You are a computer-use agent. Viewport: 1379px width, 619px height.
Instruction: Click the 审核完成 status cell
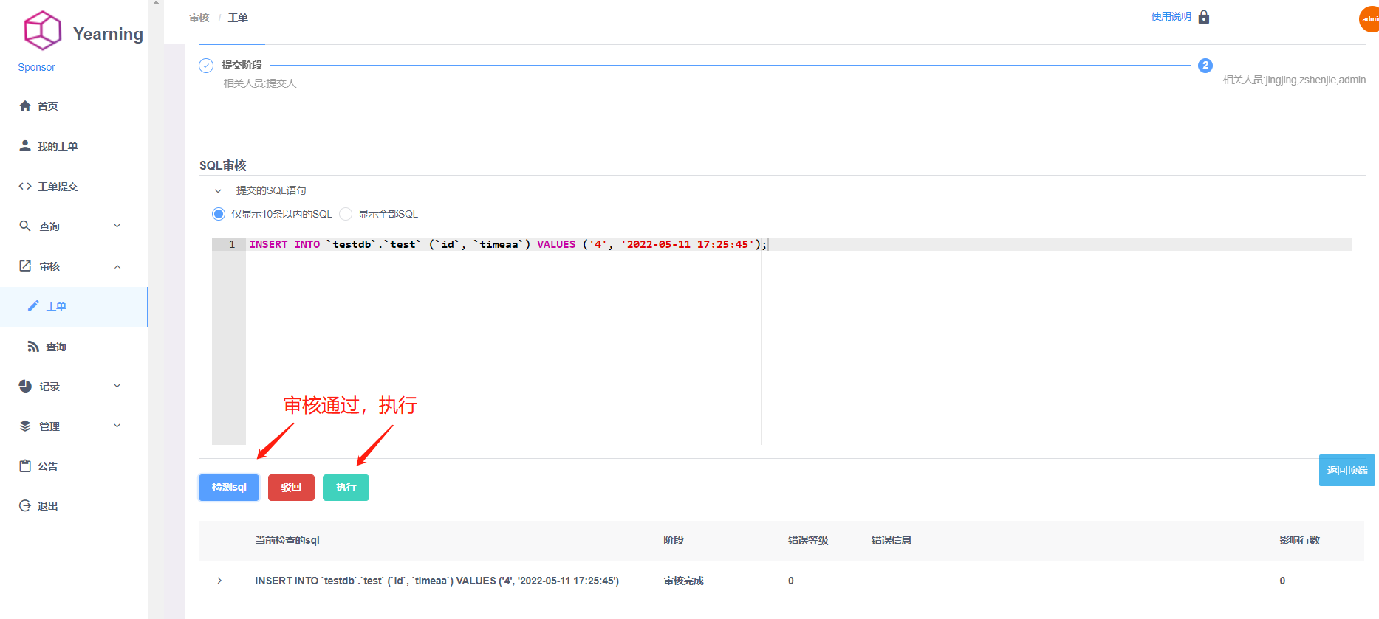[684, 581]
